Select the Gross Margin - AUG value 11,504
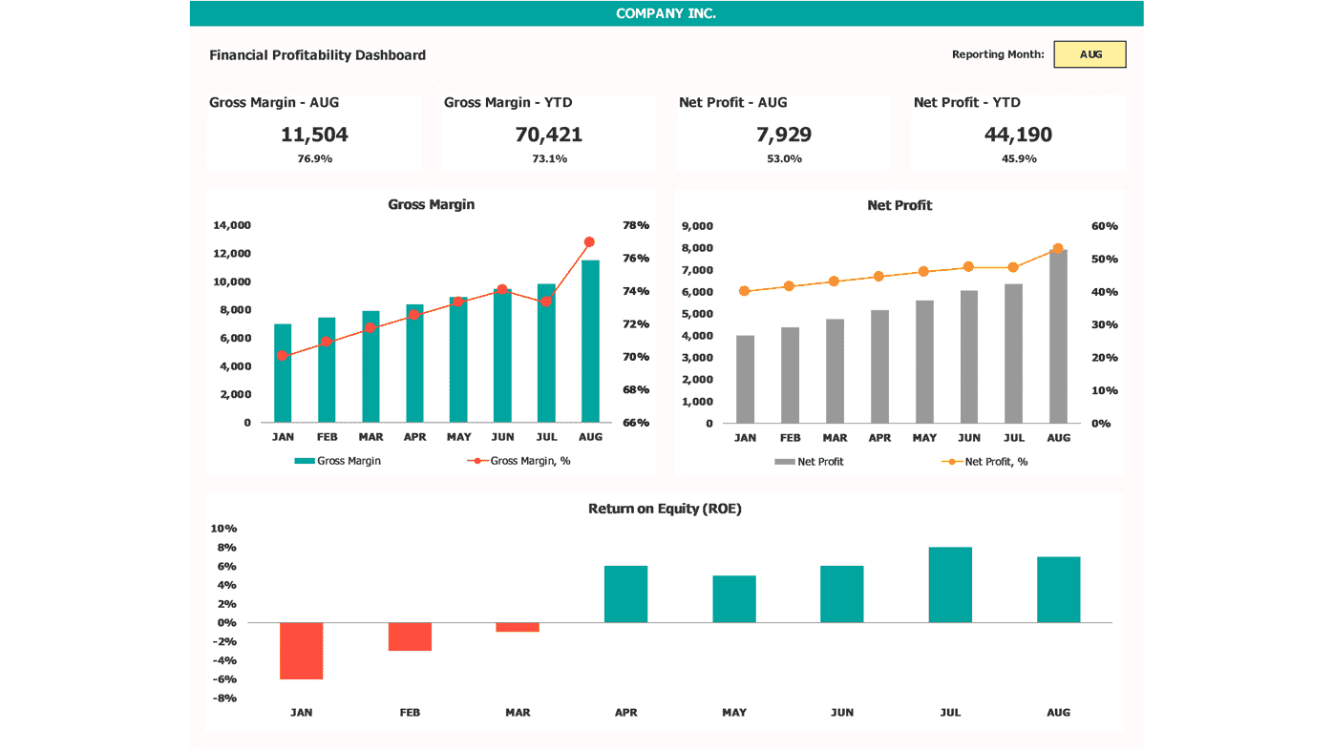This screenshot has width=1333, height=750. pyautogui.click(x=314, y=135)
